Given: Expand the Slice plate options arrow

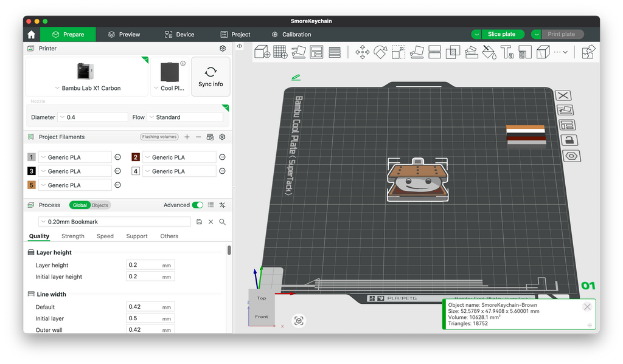Looking at the screenshot, I should pyautogui.click(x=476, y=35).
